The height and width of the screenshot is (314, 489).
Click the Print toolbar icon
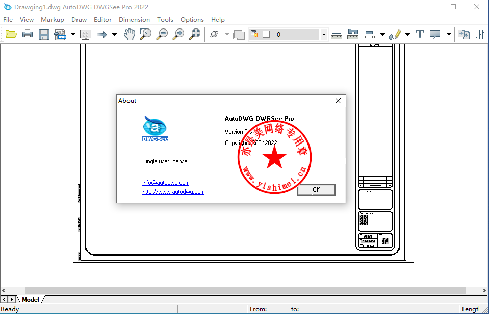[x=28, y=34]
